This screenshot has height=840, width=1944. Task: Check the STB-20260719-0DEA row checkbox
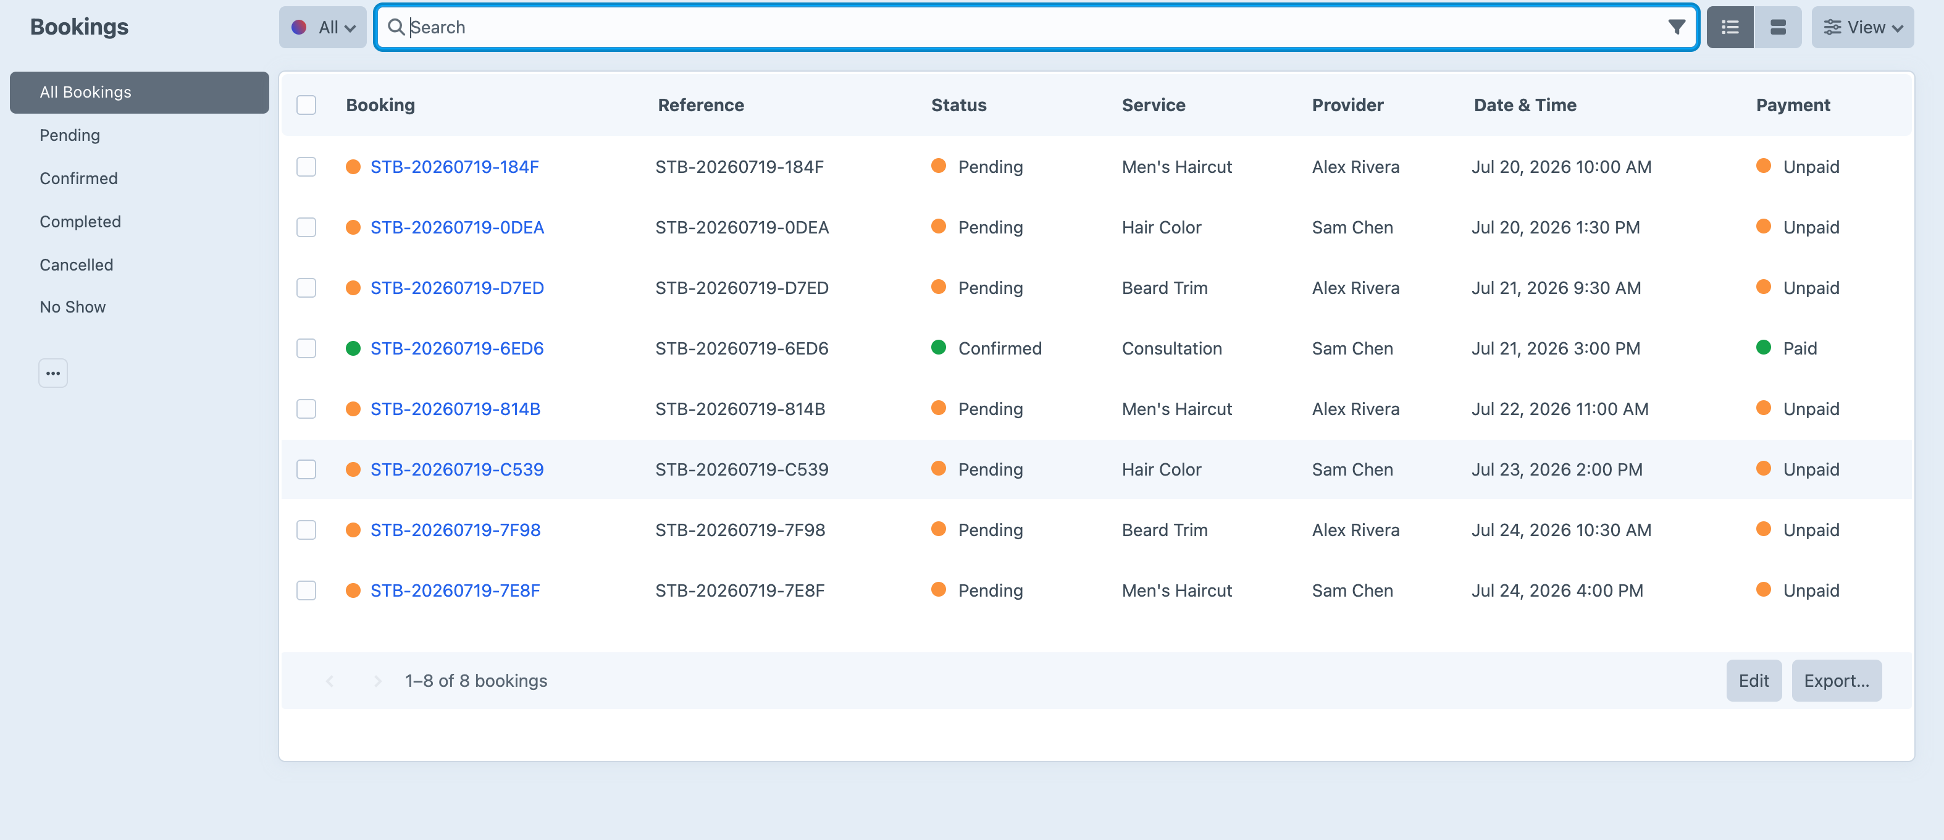click(306, 227)
